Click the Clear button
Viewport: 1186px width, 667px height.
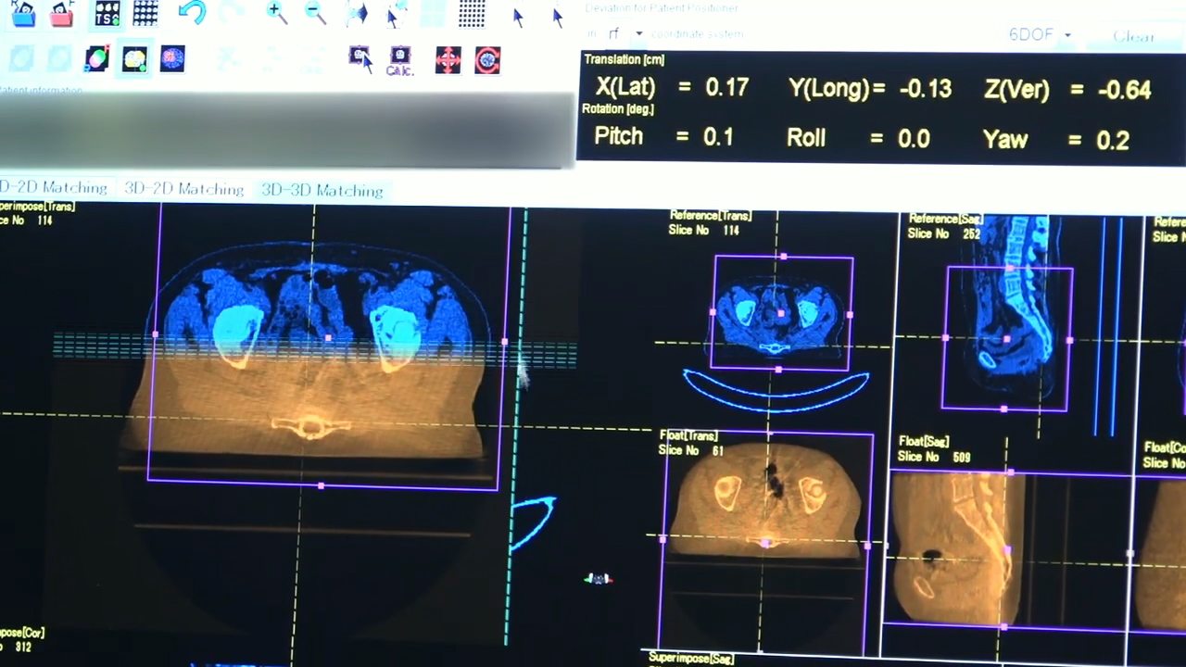[1133, 37]
